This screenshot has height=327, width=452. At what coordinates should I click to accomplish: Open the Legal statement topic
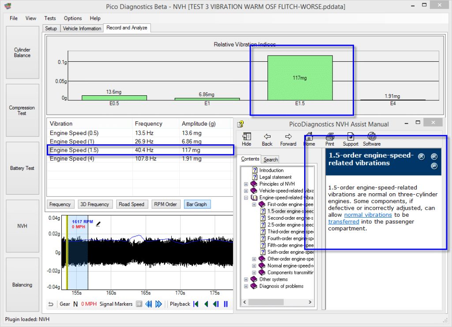275,177
